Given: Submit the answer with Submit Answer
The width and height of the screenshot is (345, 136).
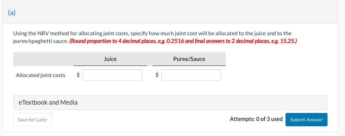Looking at the screenshot, I should tap(306, 120).
